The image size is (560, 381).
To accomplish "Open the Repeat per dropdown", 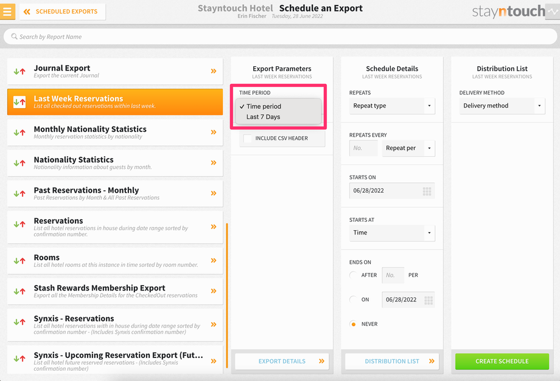I will coord(408,148).
